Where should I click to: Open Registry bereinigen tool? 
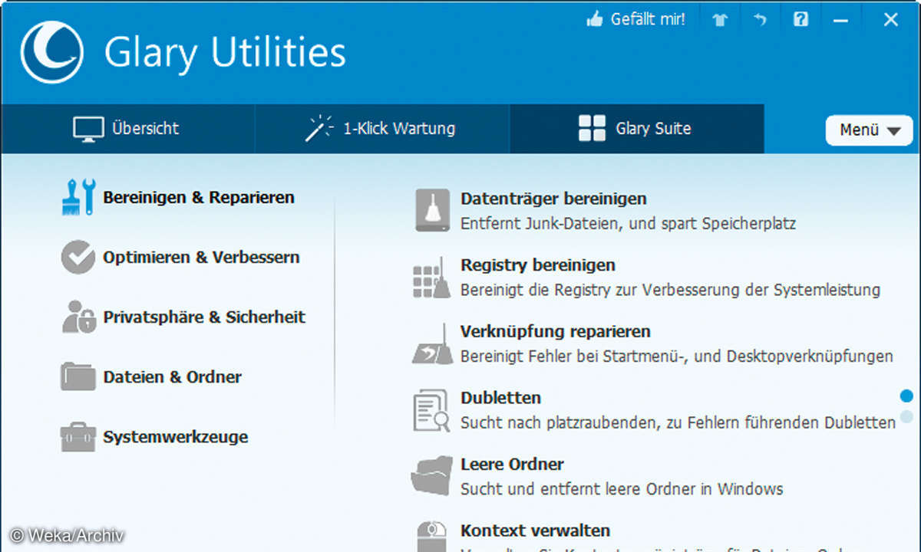(538, 265)
